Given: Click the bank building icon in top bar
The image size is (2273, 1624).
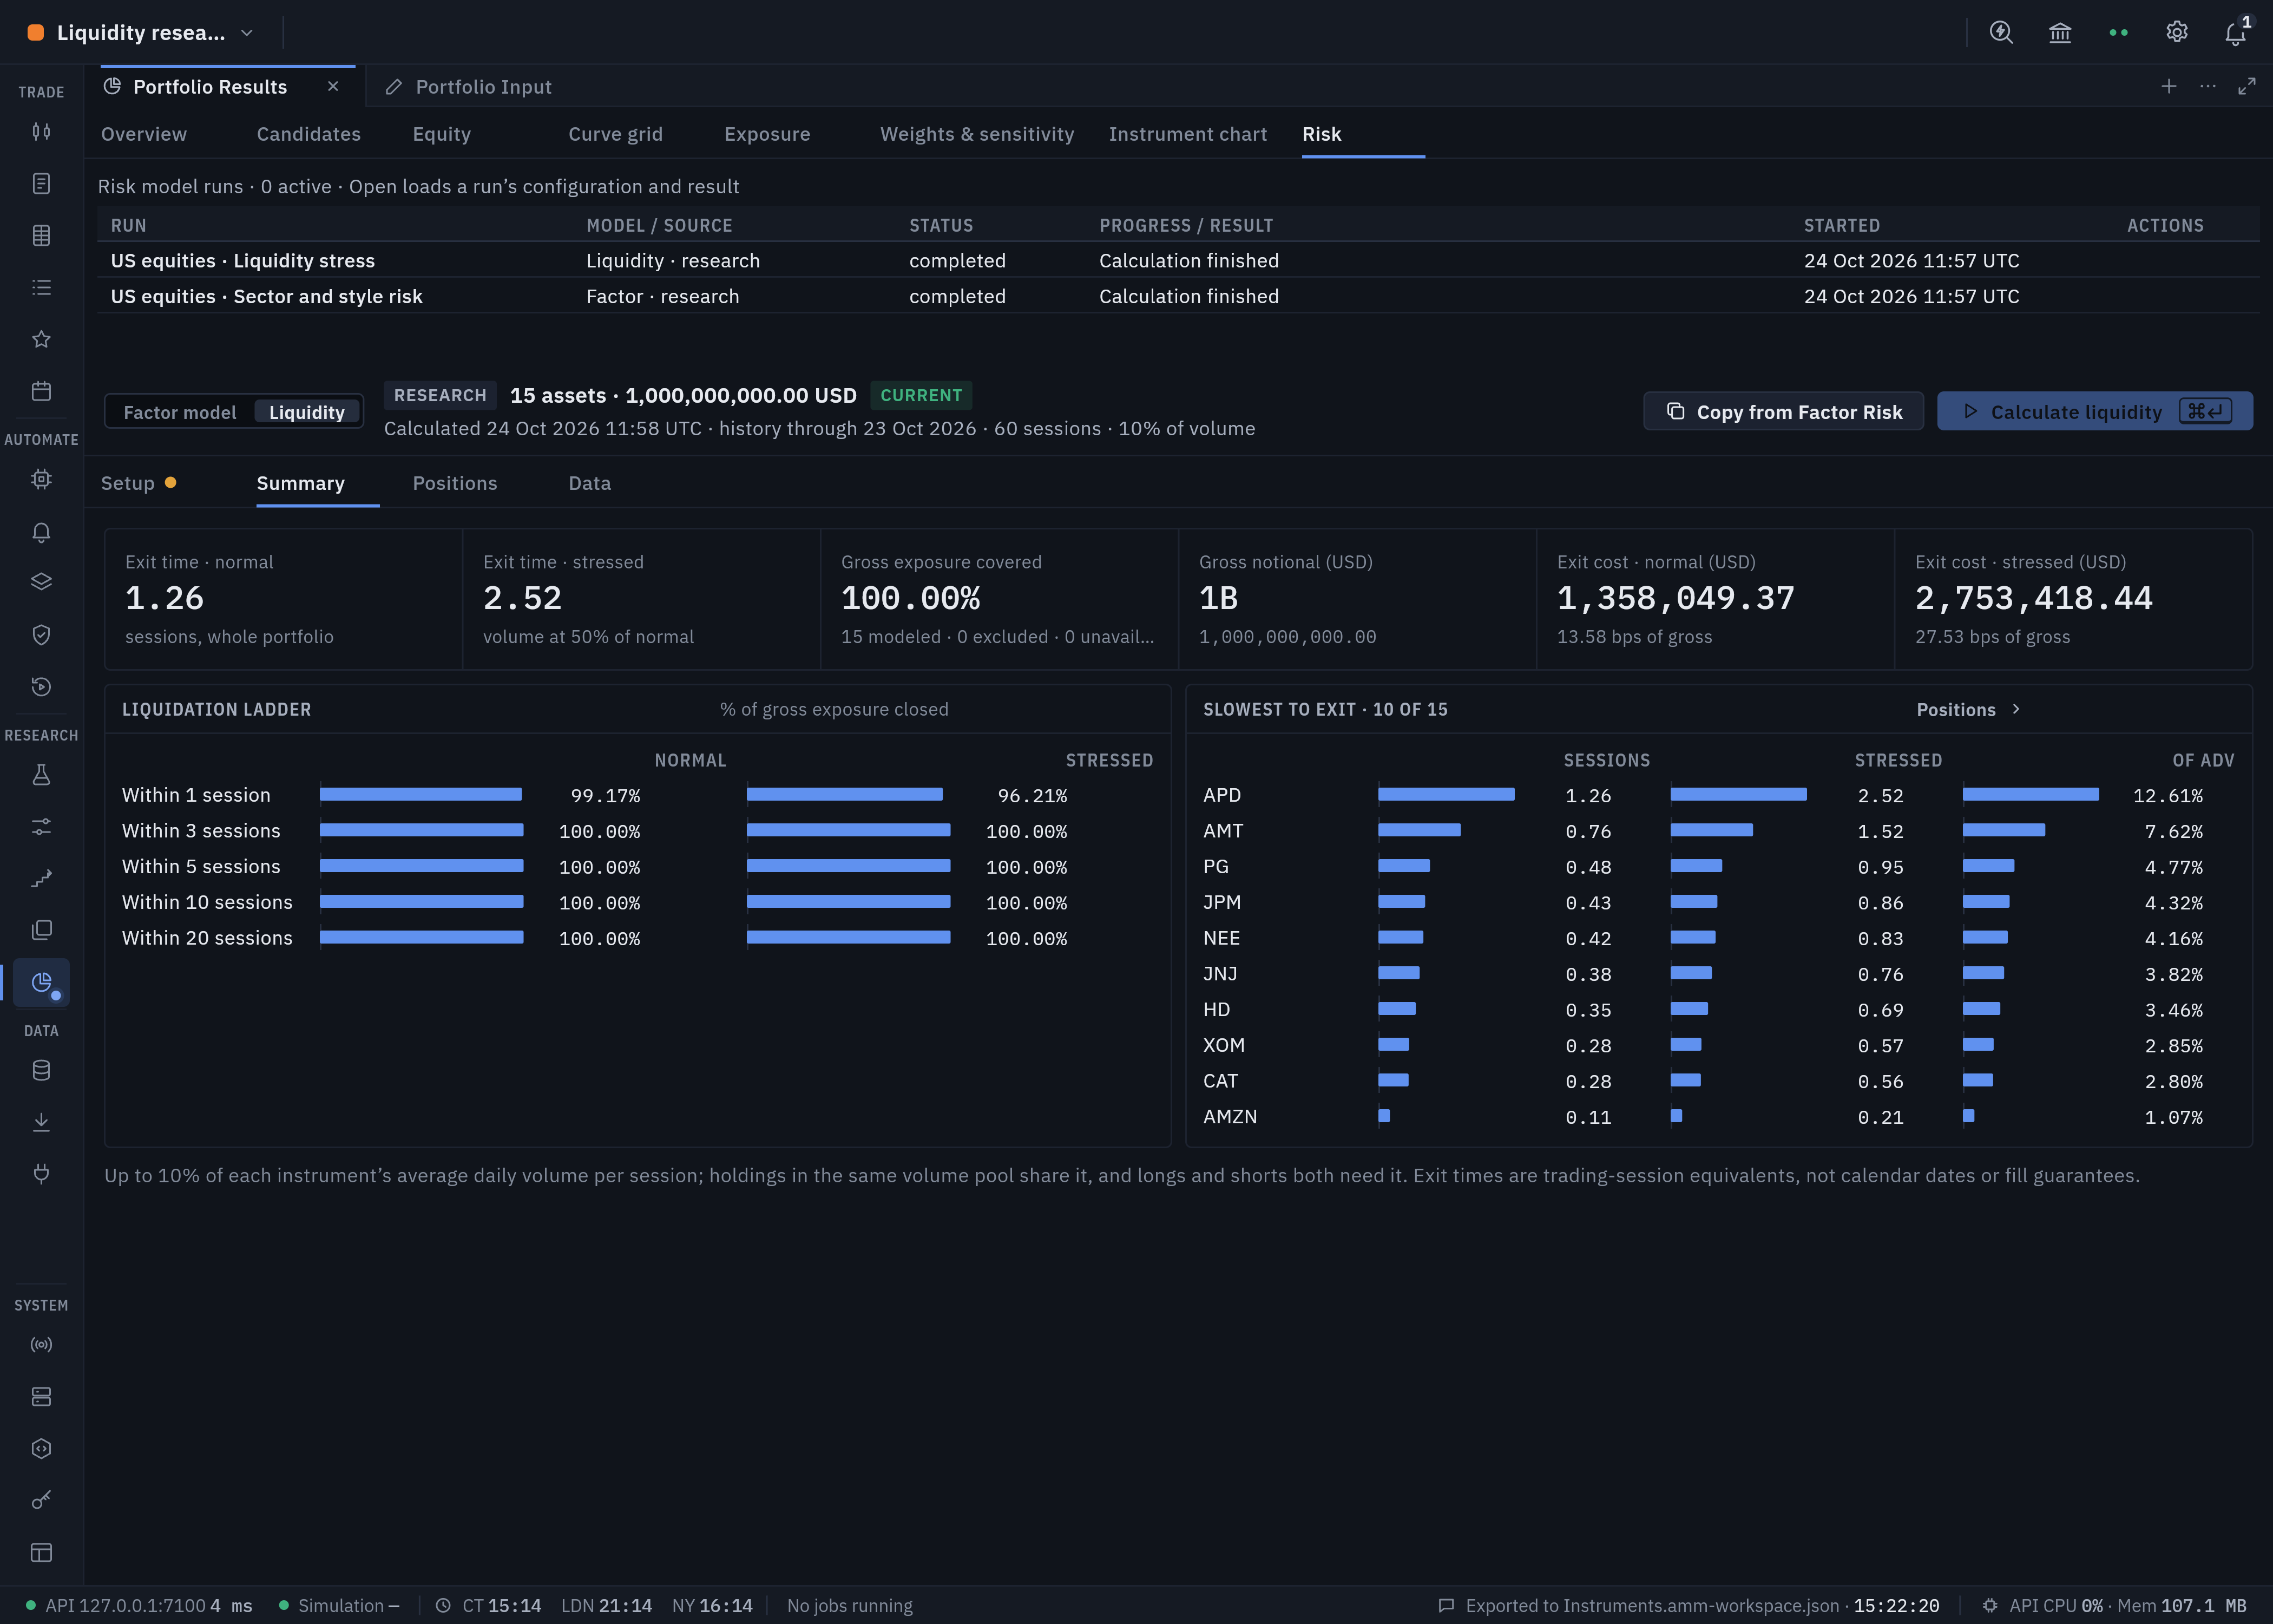Looking at the screenshot, I should (x=2060, y=32).
